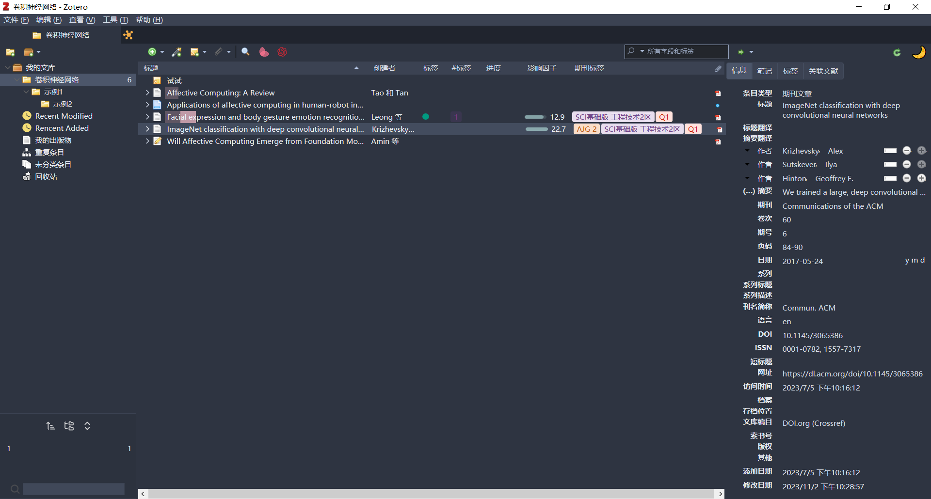The height and width of the screenshot is (499, 931).
Task: Sort items by the 创建者 column header
Action: (x=385, y=68)
